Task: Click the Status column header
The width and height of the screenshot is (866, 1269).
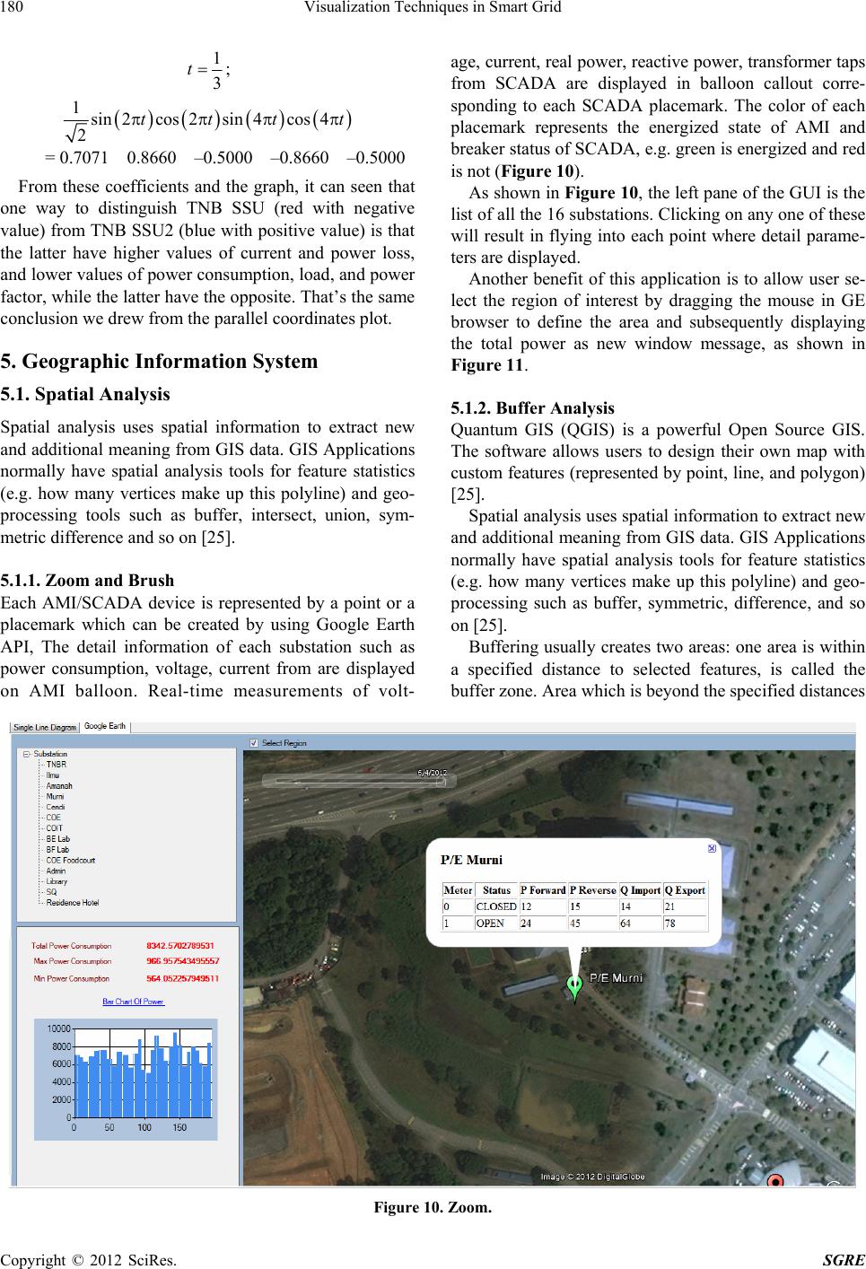Action: [x=496, y=890]
